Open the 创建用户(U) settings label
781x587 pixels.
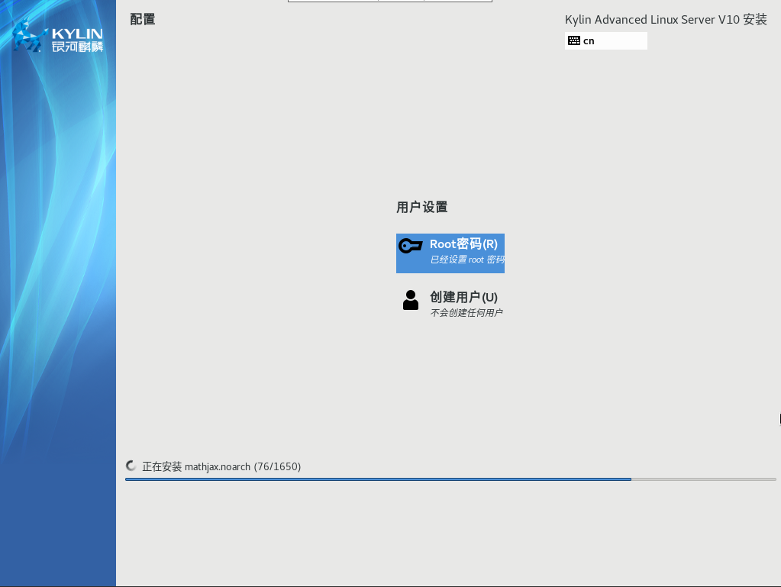pos(463,297)
